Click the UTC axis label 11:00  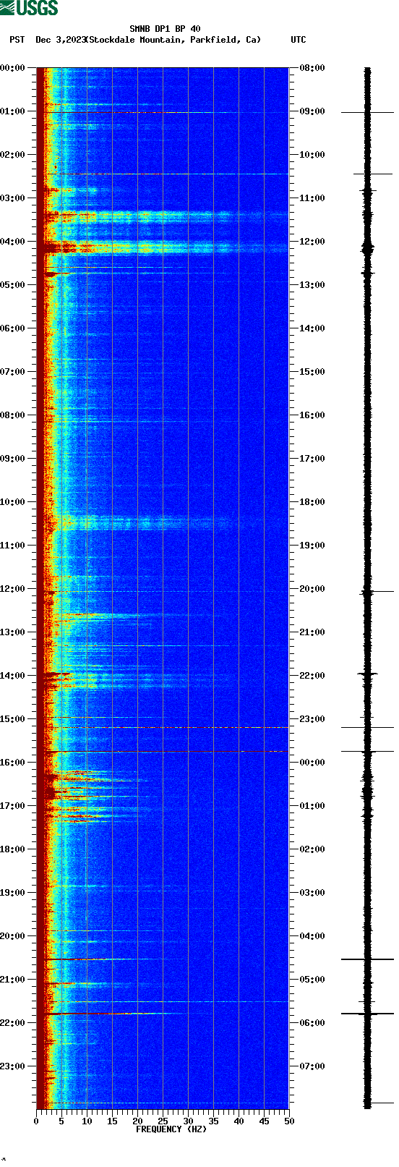click(312, 198)
